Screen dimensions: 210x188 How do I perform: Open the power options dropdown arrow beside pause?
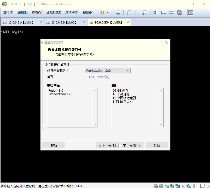pyautogui.click(x=108, y=13)
